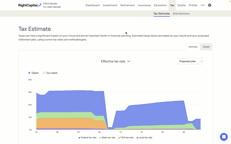Select the Client radio button

(29, 73)
